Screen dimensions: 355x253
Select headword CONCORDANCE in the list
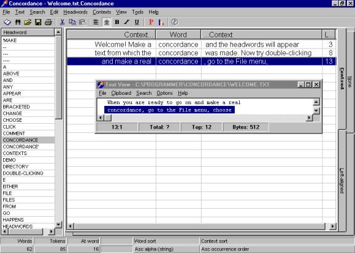click(x=28, y=140)
